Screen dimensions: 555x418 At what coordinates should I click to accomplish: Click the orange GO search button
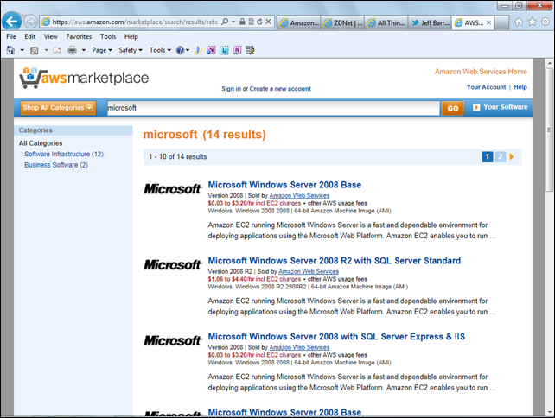point(453,108)
